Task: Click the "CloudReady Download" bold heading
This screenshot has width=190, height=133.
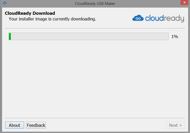Action: point(30,13)
